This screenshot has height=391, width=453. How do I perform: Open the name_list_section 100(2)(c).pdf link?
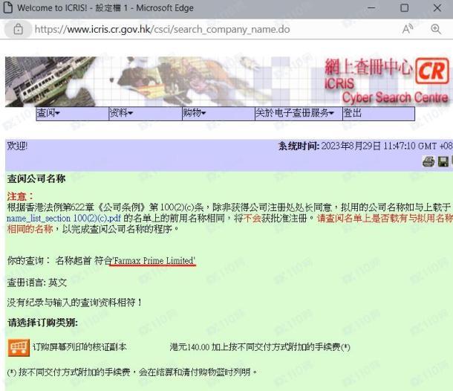[x=64, y=219]
